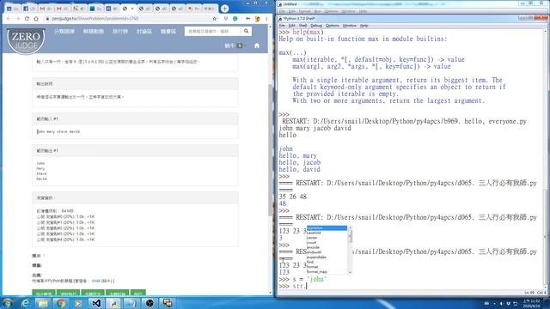Open the Chrome three-dot menu
Screen dimensions: 550x309
point(266,19)
